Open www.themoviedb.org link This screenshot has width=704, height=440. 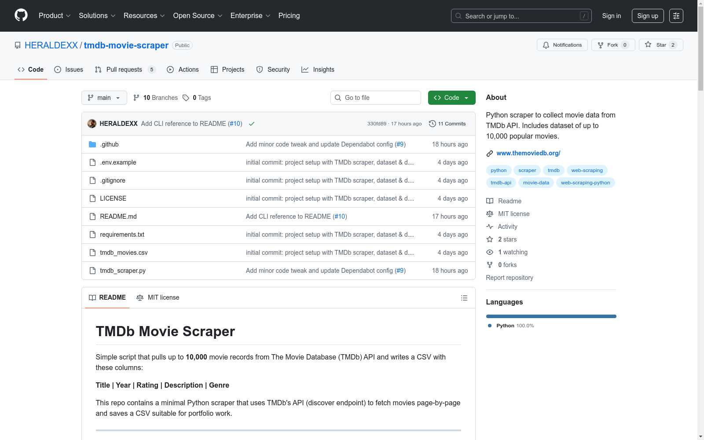pos(528,154)
